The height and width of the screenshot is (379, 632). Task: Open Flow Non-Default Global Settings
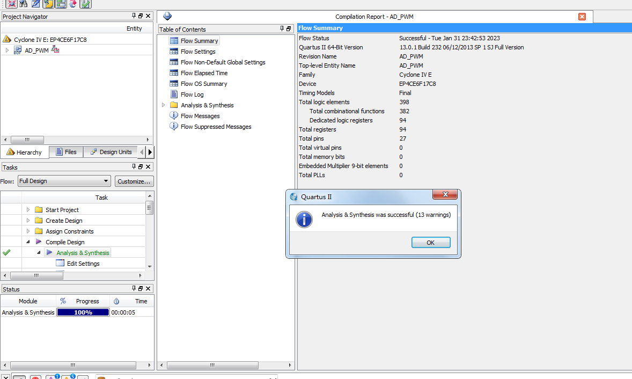(223, 62)
